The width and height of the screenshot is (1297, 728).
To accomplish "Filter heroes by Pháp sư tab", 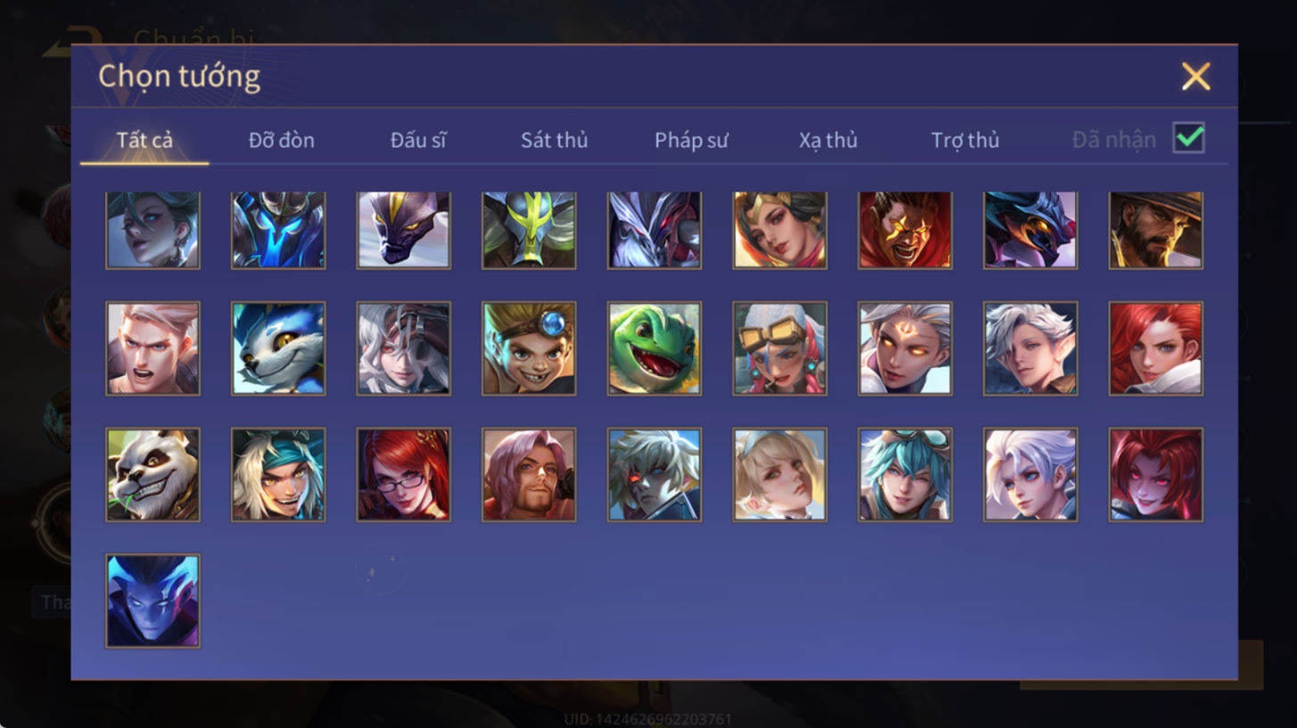I will click(x=691, y=140).
